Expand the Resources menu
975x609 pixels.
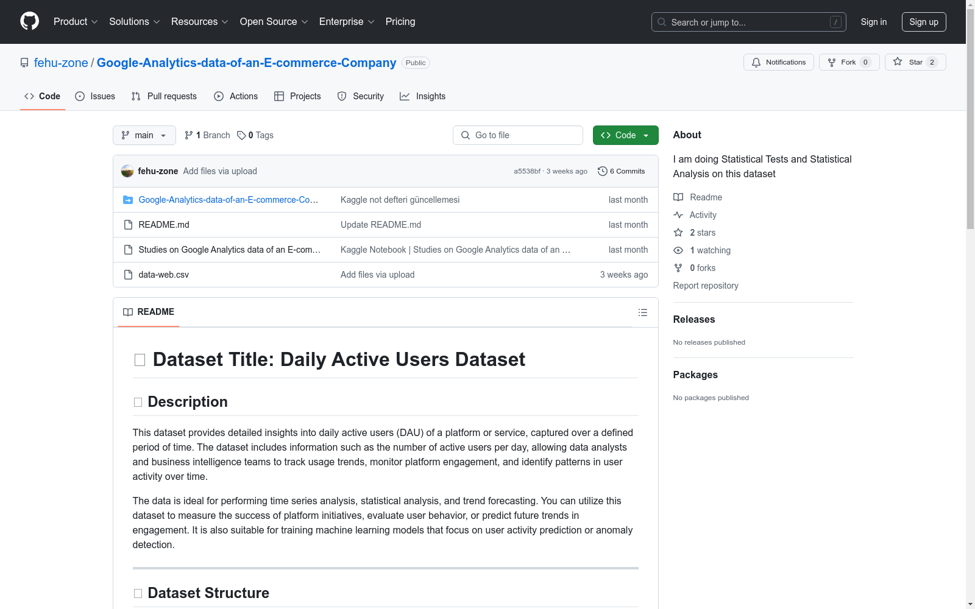(200, 22)
